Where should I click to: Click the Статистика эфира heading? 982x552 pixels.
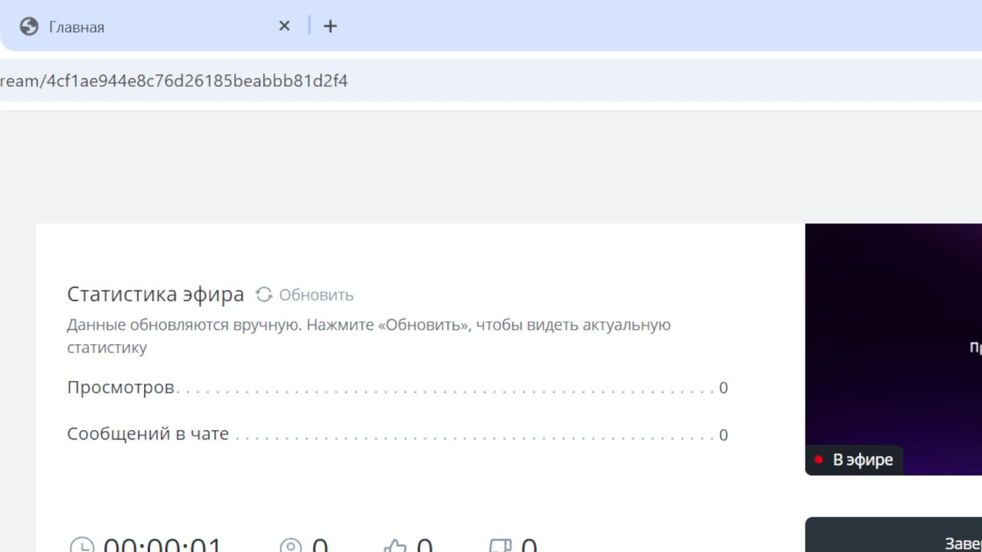tap(155, 294)
